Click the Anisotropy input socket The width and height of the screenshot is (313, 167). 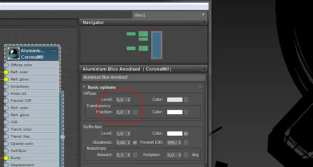pos(6,87)
